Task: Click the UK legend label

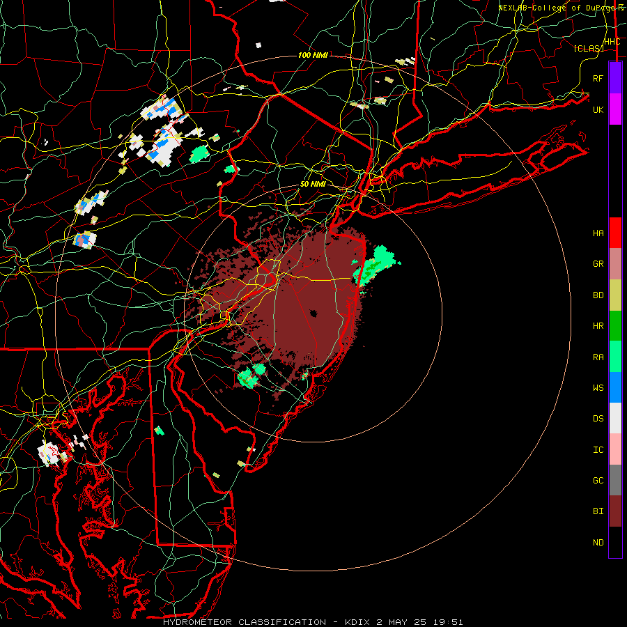Action: pos(598,109)
